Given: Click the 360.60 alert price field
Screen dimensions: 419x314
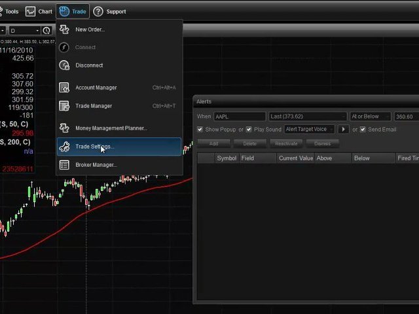Looking at the screenshot, I should click(407, 116).
